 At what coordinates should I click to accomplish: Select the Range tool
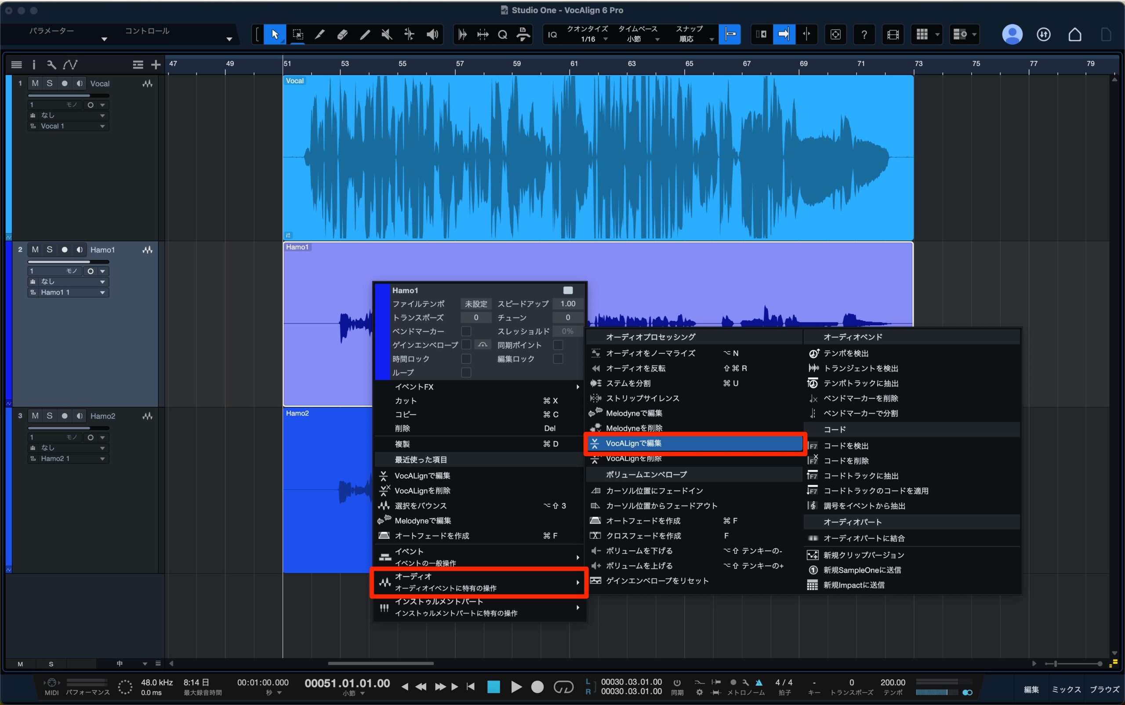click(x=298, y=35)
